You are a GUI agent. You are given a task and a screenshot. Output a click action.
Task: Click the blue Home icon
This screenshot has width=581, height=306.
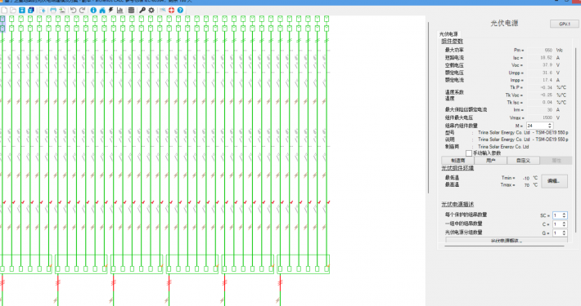tap(102, 11)
